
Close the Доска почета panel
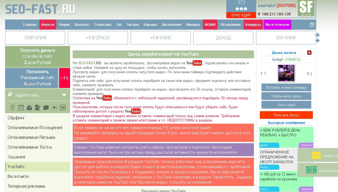pyautogui.click(x=309, y=53)
